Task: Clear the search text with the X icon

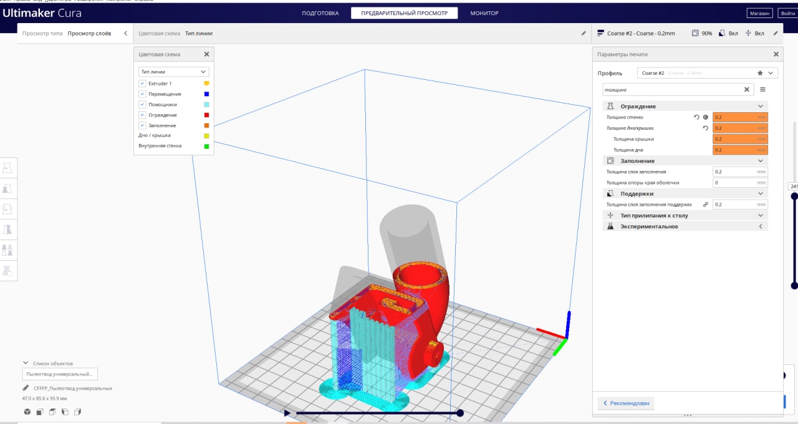Action: pos(747,89)
